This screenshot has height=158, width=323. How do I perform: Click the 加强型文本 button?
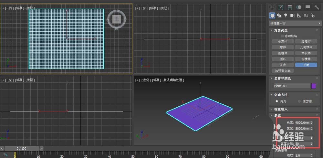[x=283, y=71]
